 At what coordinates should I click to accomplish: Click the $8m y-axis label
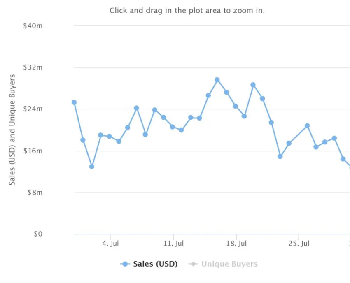coord(35,193)
